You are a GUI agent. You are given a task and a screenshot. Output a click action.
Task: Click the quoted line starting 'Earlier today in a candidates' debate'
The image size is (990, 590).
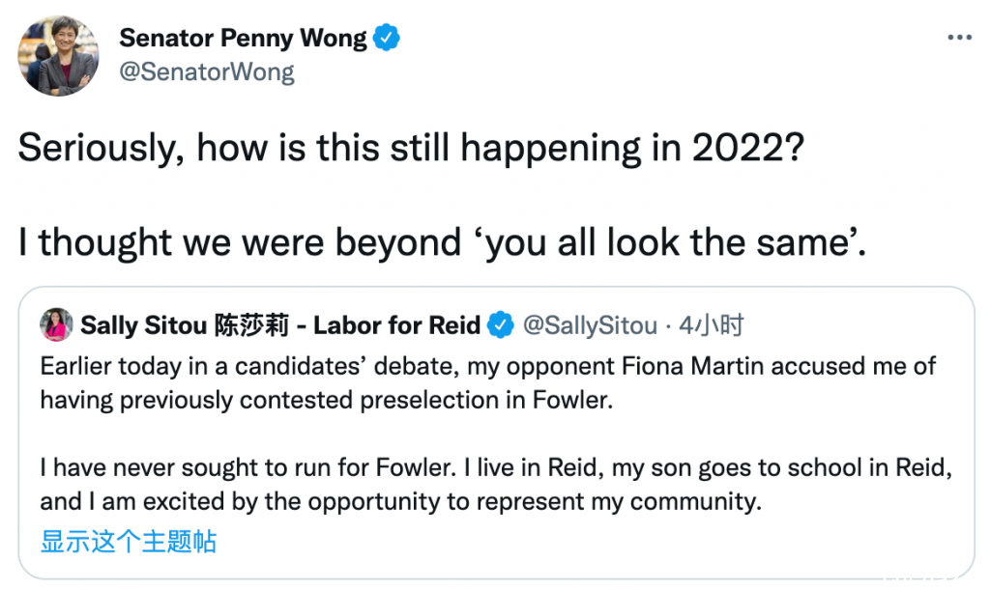(487, 366)
